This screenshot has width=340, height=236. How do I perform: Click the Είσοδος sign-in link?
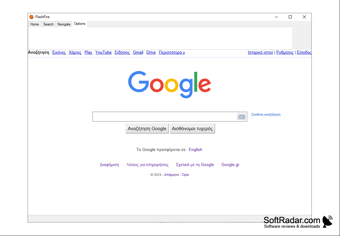coord(304,52)
